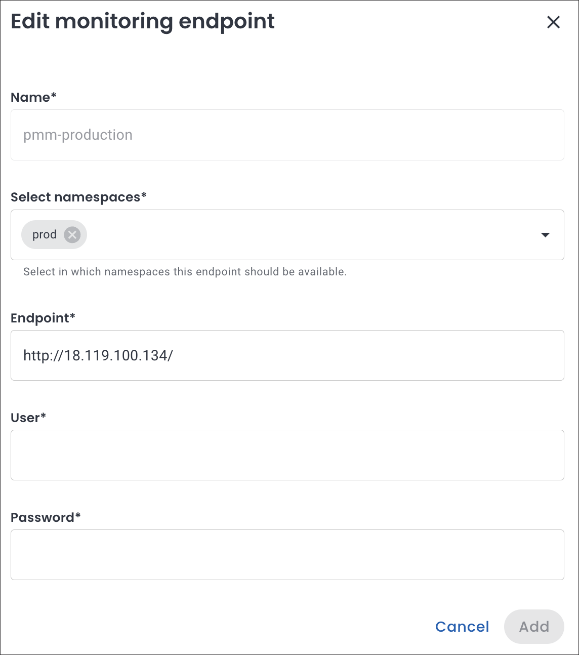Click the namespaces helper text

[185, 272]
